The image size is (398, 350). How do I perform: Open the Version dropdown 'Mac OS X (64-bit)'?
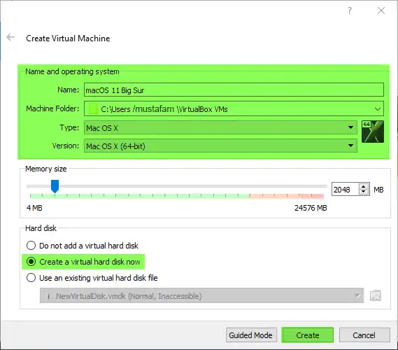(x=220, y=146)
